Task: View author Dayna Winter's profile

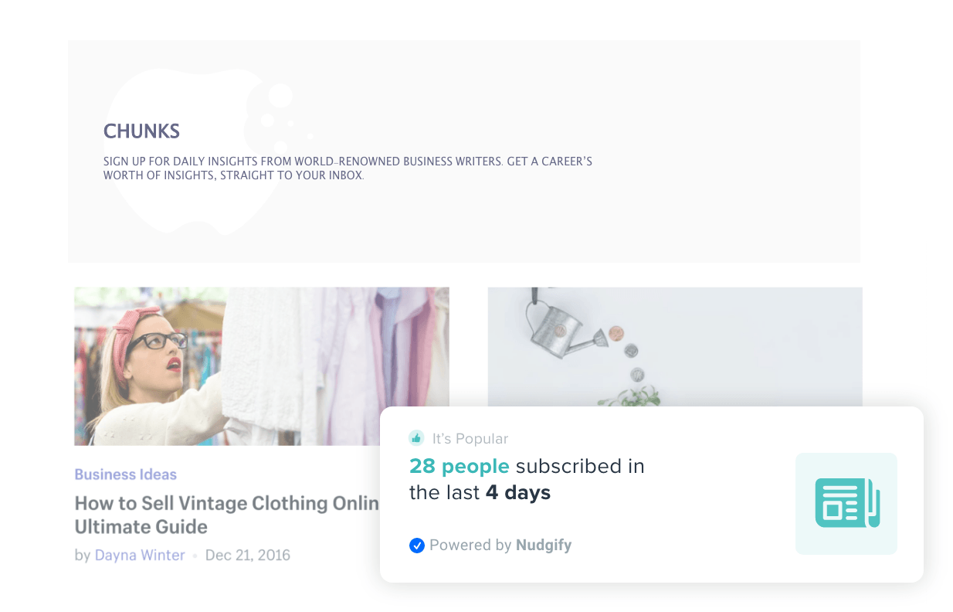Action: pos(140,555)
